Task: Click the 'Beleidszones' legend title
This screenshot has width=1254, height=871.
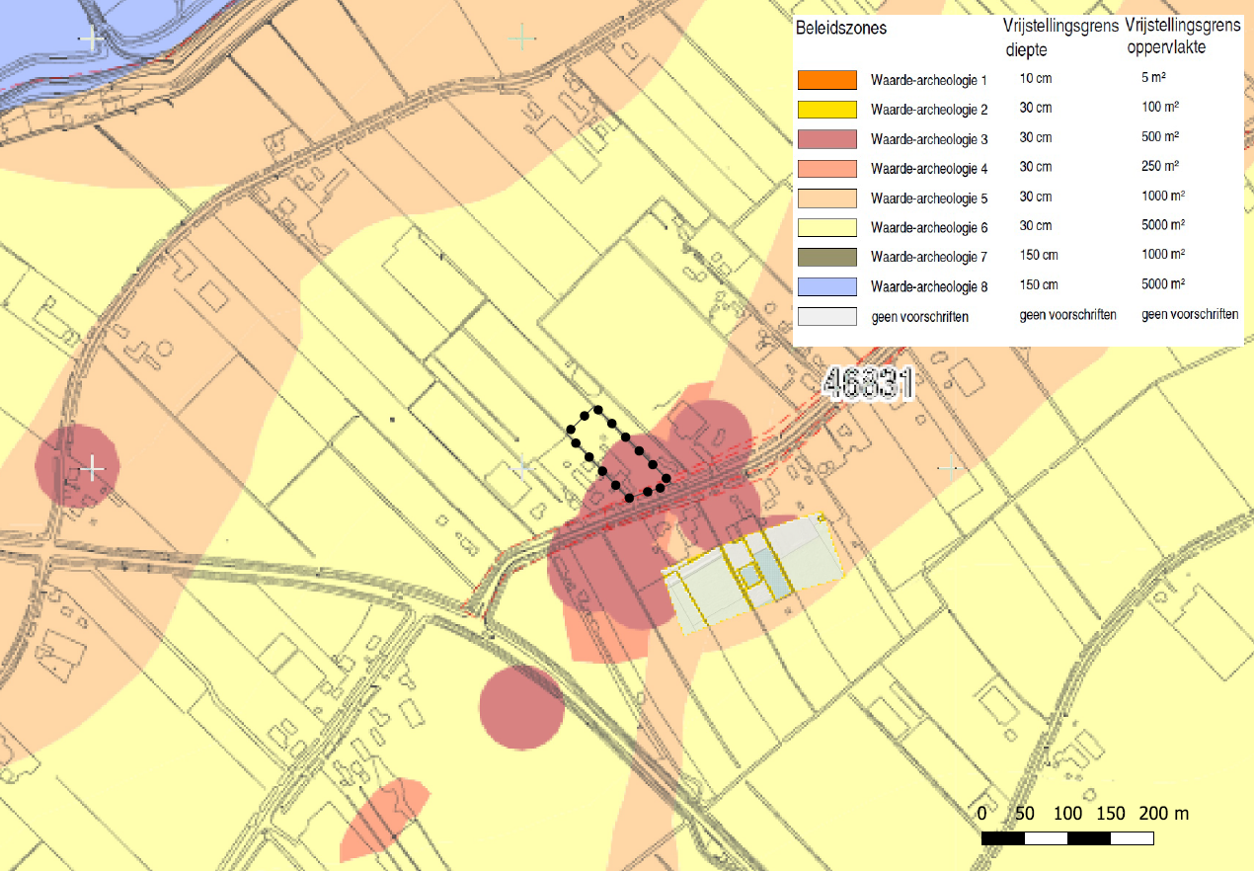Action: pos(841,29)
